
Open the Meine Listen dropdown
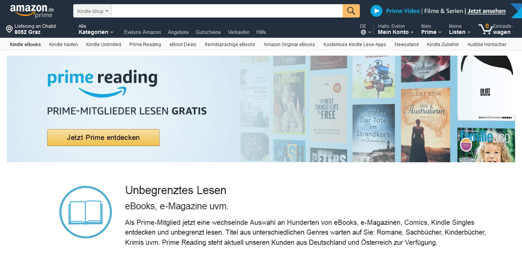459,29
